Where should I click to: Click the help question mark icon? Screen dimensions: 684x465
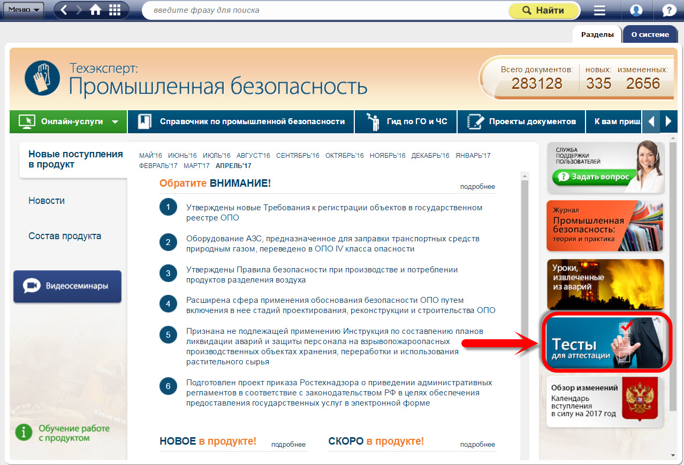669,10
